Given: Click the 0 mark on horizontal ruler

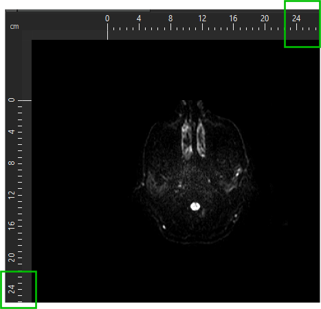Looking at the screenshot, I should [107, 19].
